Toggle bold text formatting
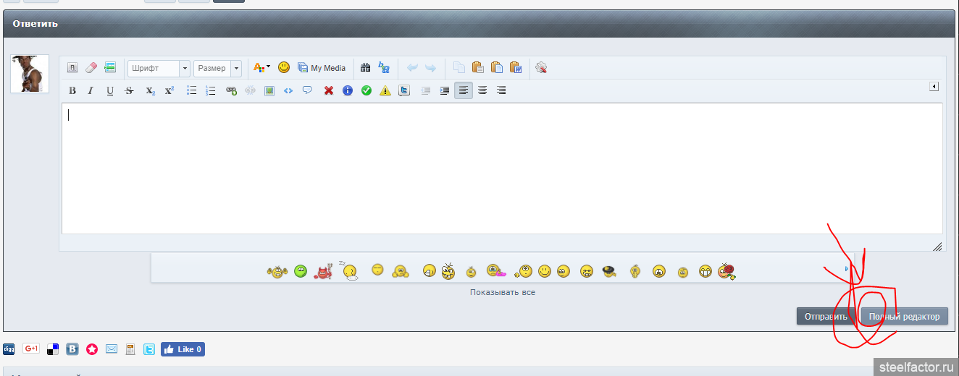 pyautogui.click(x=72, y=91)
